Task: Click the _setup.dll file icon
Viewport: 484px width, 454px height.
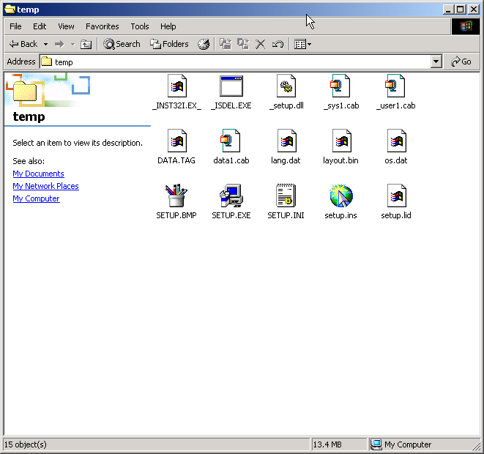Action: [286, 86]
